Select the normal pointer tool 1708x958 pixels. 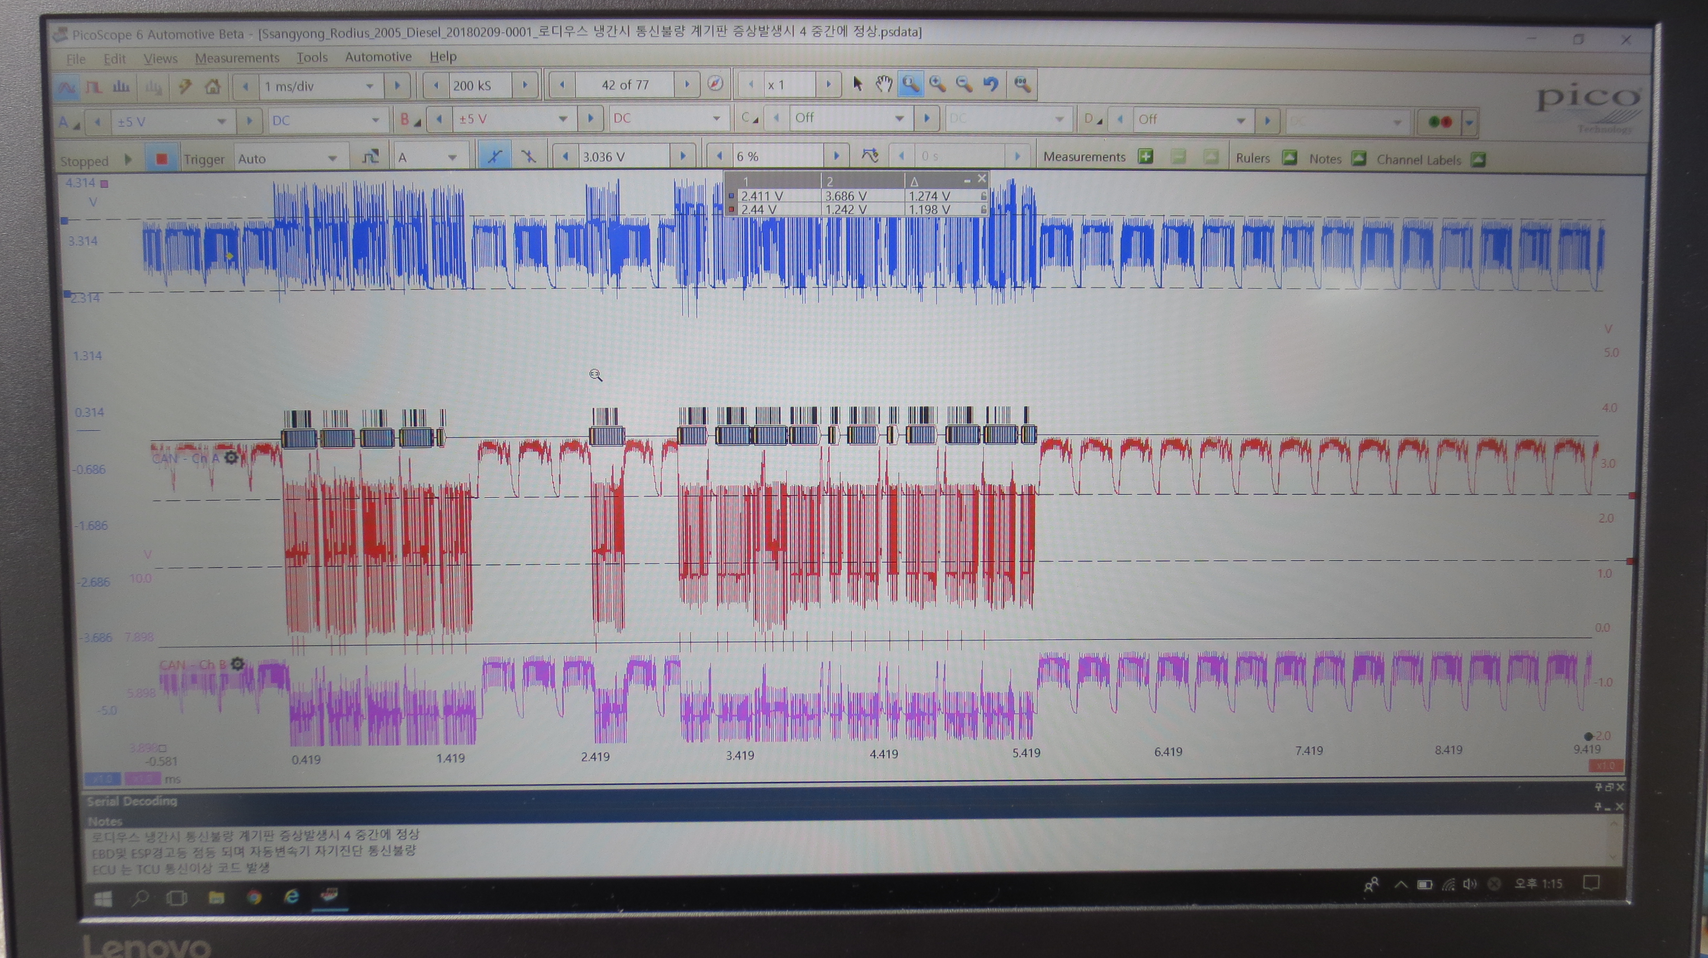click(857, 84)
